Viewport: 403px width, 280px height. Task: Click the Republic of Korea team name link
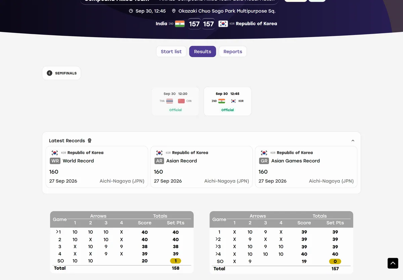pyautogui.click(x=256, y=24)
